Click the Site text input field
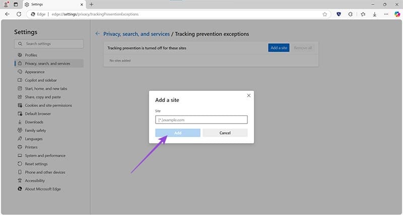The height and width of the screenshot is (215, 403). point(201,120)
